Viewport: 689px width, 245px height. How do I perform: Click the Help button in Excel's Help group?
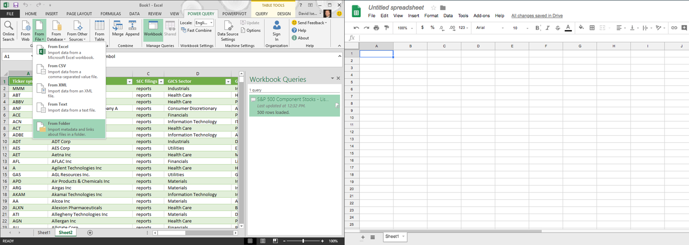point(299,31)
